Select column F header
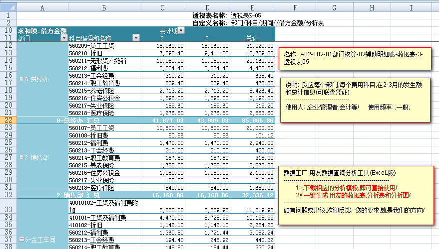The image size is (439, 249). pyautogui.click(x=295, y=7)
